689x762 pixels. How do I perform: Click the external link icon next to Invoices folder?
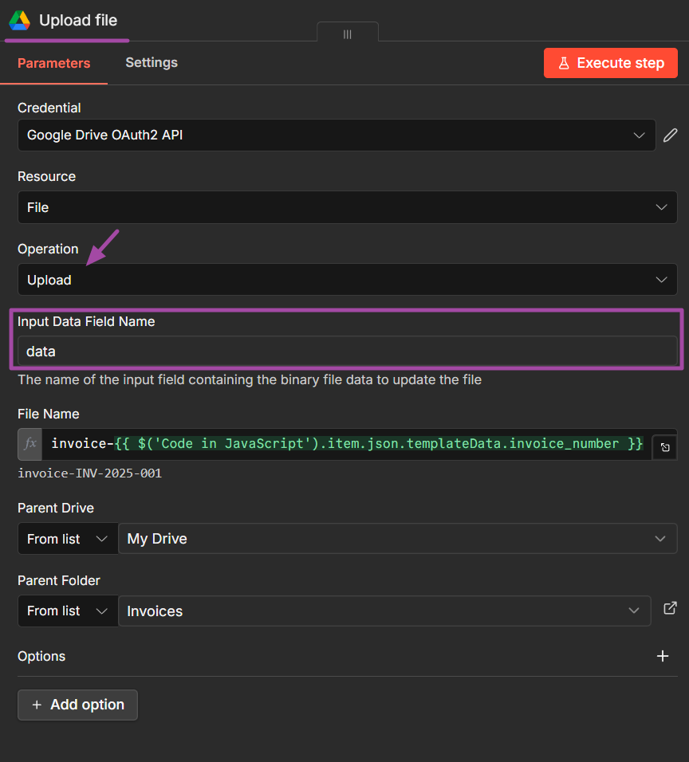(670, 608)
